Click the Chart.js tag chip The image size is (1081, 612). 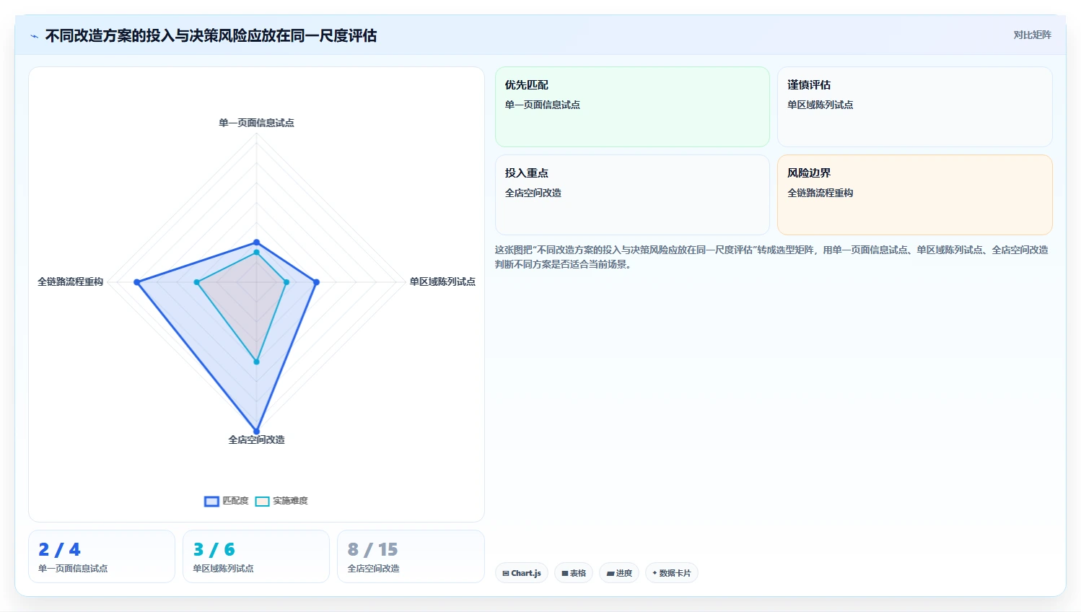coord(522,573)
